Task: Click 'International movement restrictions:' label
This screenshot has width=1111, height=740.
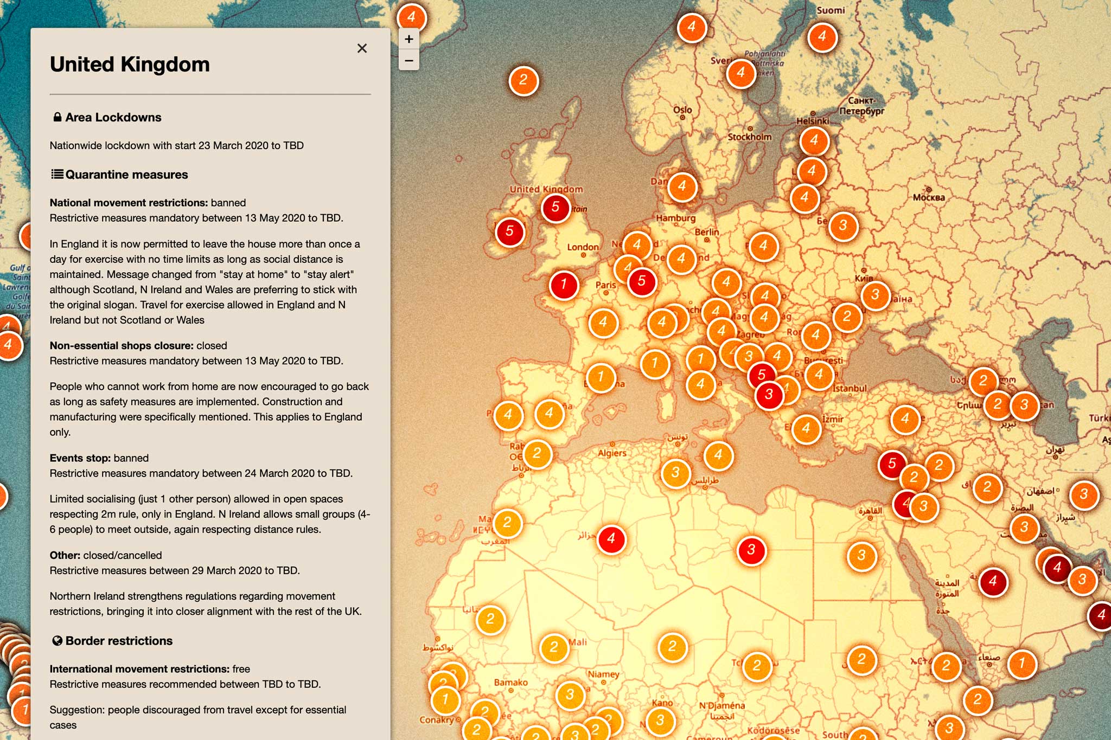Action: [x=139, y=669]
